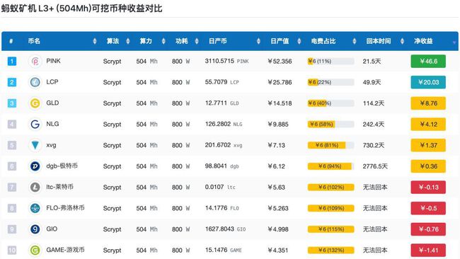Click the dgb-极特币 coin name

coord(62,166)
